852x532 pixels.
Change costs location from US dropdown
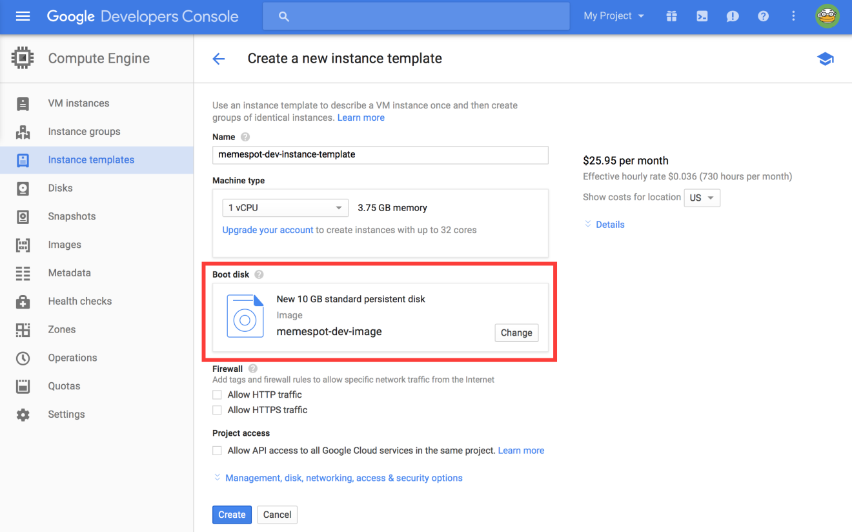pyautogui.click(x=702, y=198)
